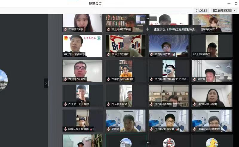
Task: Click the circular speaker avatar on left
Action: click(x=3, y=80)
